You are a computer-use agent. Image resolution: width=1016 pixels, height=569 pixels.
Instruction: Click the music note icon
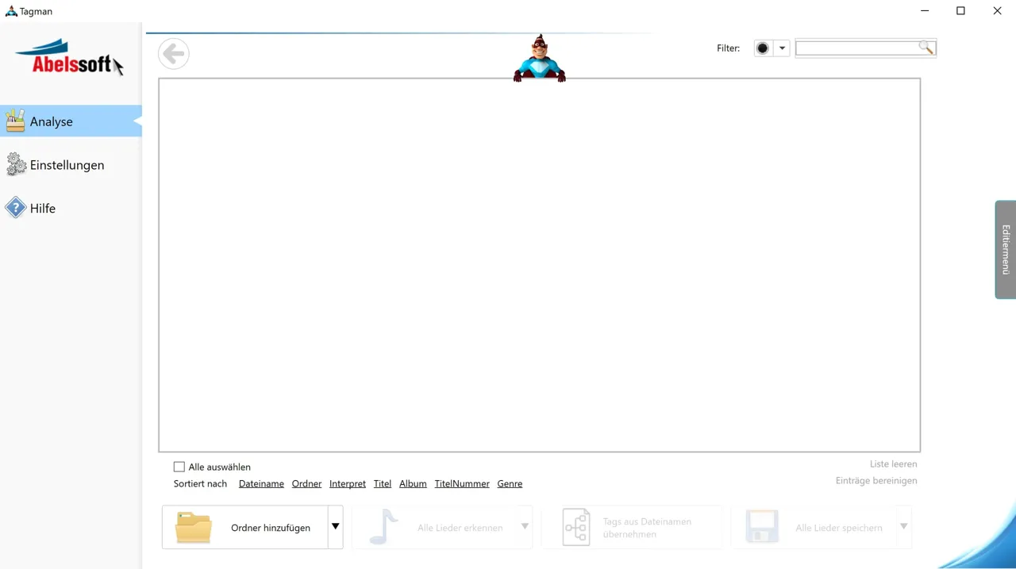pyautogui.click(x=383, y=527)
